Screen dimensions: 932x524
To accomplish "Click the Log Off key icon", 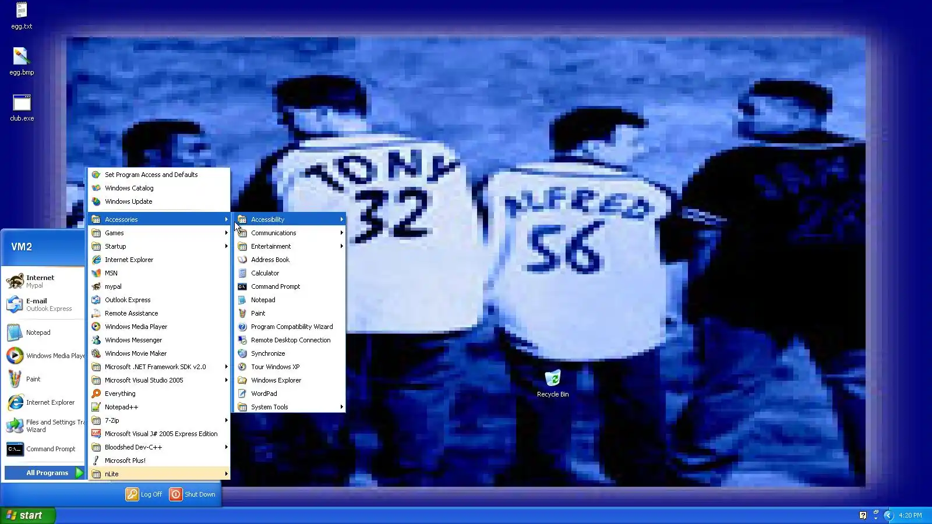I will click(132, 494).
